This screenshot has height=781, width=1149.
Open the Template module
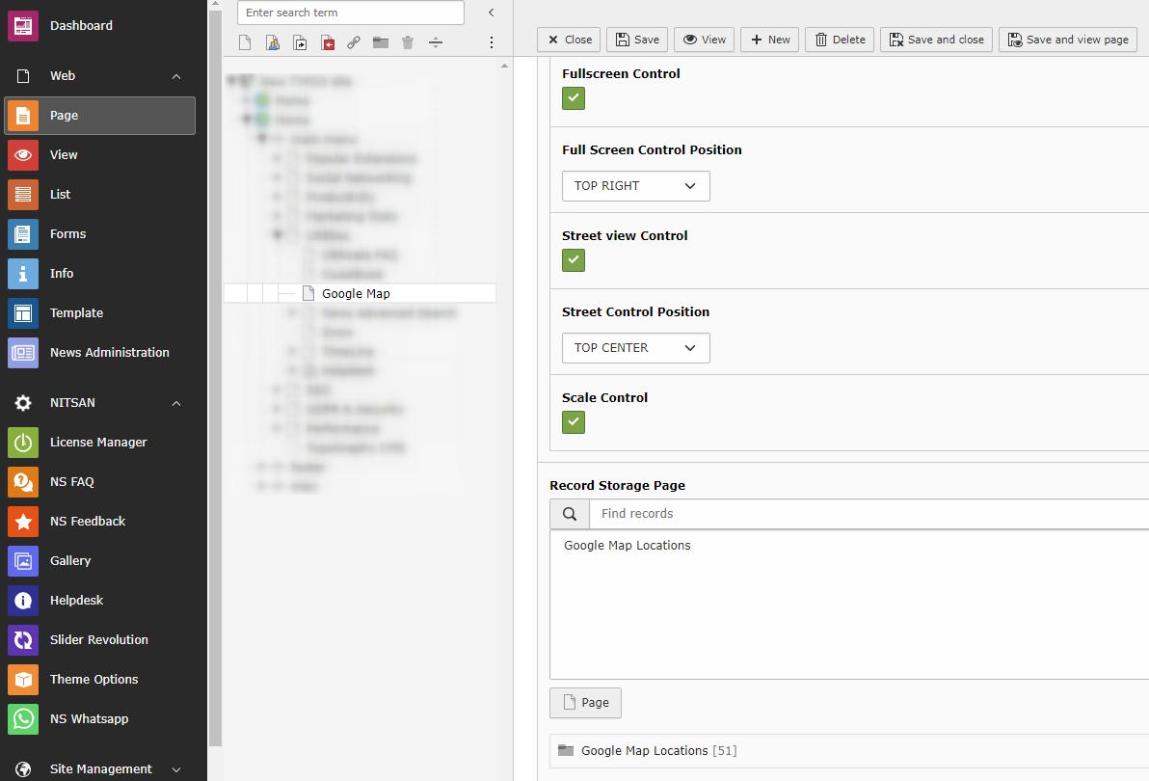pyautogui.click(x=99, y=313)
